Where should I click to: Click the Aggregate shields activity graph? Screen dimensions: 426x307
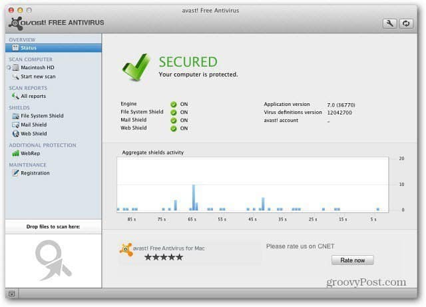click(x=253, y=184)
